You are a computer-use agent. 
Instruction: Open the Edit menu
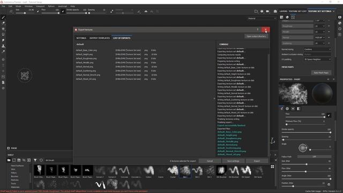point(10,6)
